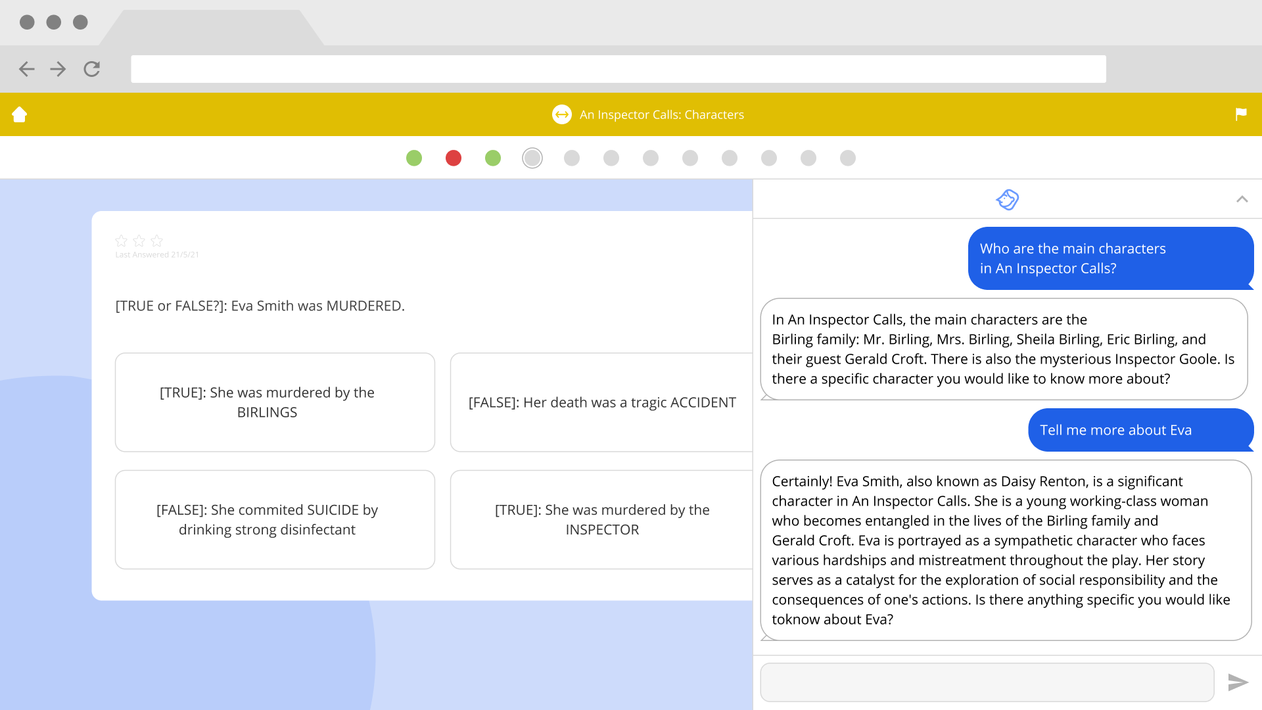Select the last grey progress dot
Image resolution: width=1262 pixels, height=710 pixels.
coord(848,158)
